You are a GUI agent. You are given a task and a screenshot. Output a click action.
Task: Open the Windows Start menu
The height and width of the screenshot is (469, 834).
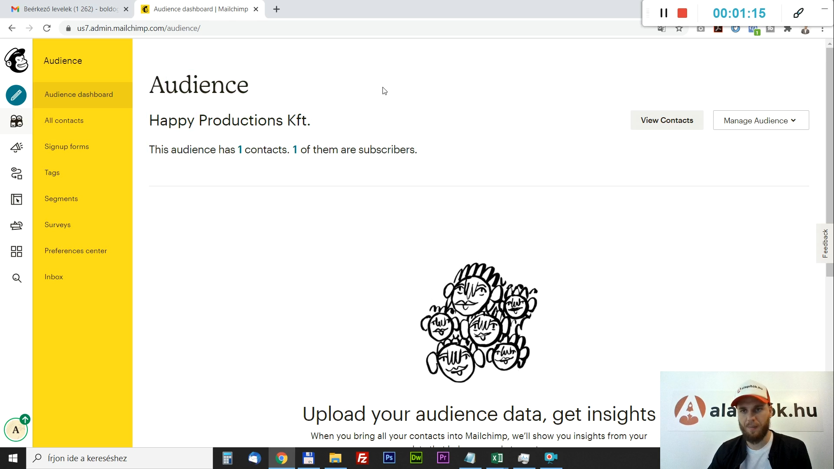click(x=13, y=458)
